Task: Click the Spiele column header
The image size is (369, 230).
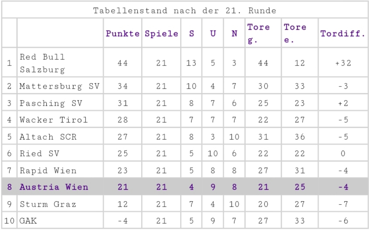Action: (x=162, y=33)
